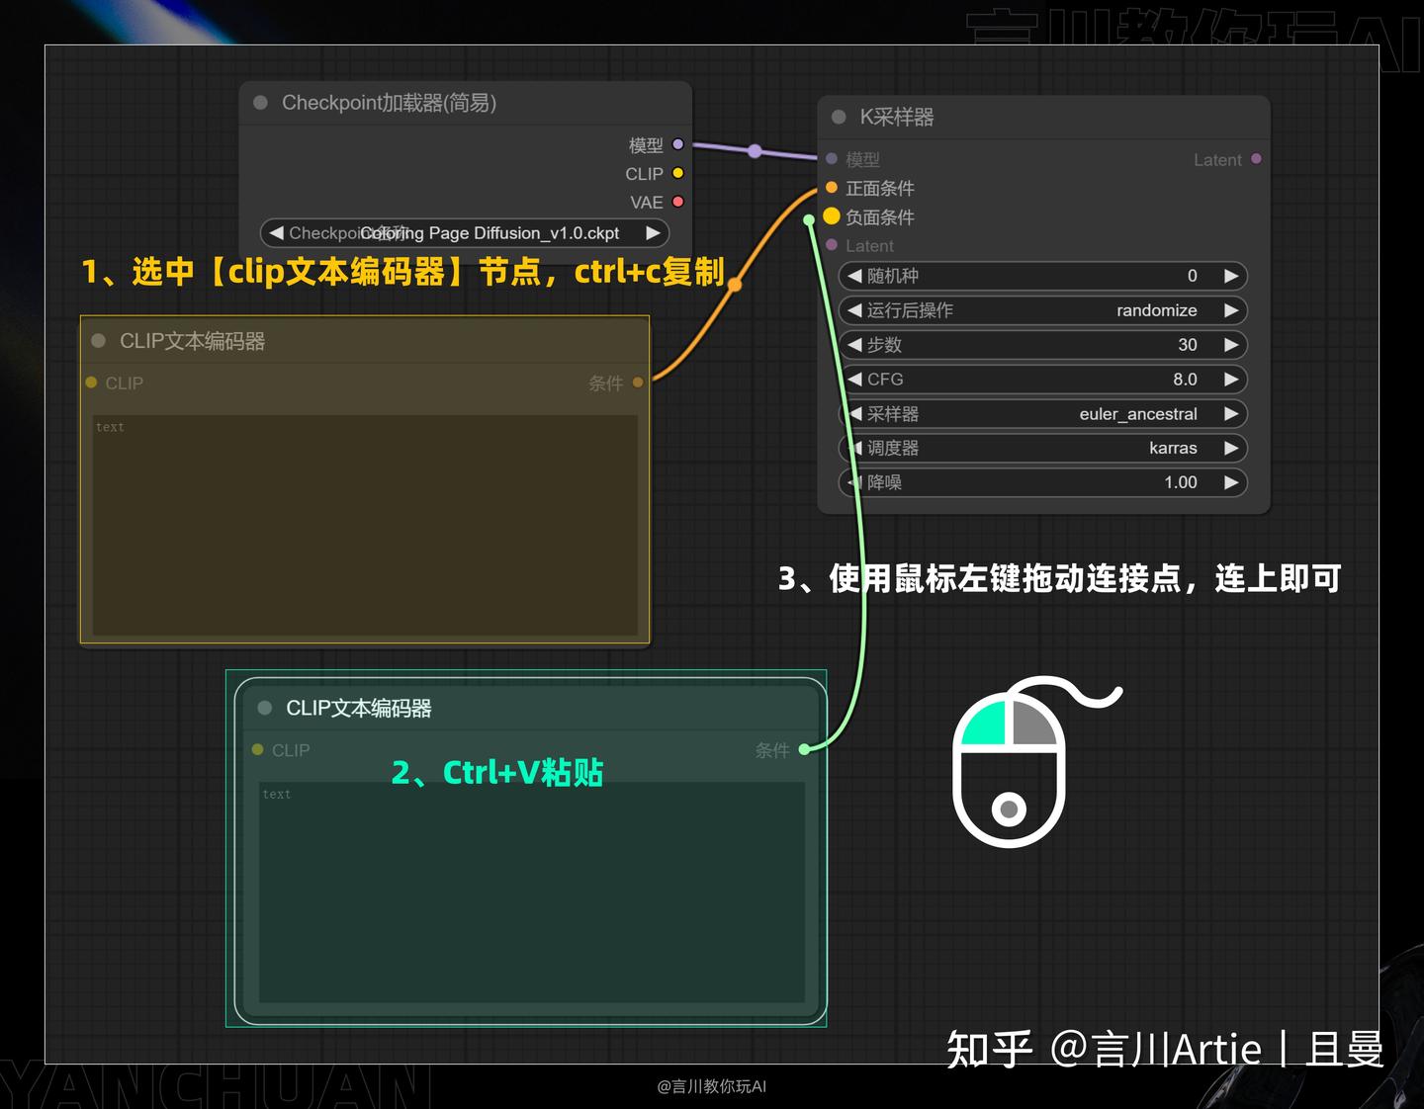Collapse the K采样器 node via its title dot
The width and height of the screenshot is (1424, 1109).
point(839,117)
